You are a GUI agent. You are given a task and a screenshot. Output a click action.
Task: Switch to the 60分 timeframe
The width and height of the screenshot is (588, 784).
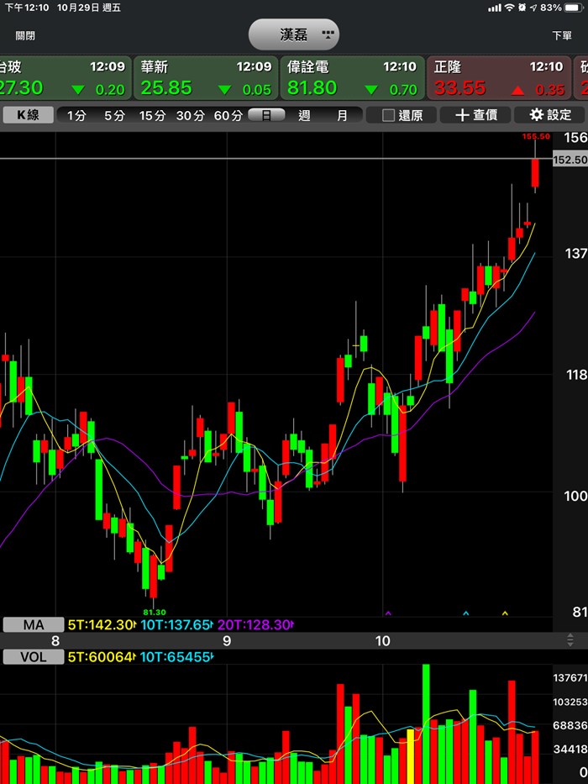(x=228, y=115)
